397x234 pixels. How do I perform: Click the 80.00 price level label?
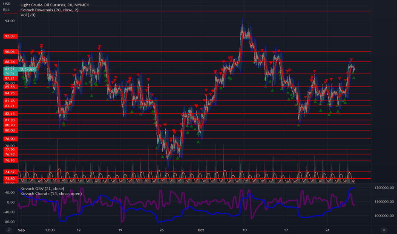(10, 130)
